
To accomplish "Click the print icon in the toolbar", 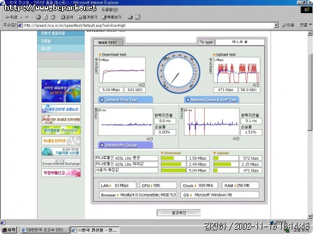I will (x=138, y=17).
